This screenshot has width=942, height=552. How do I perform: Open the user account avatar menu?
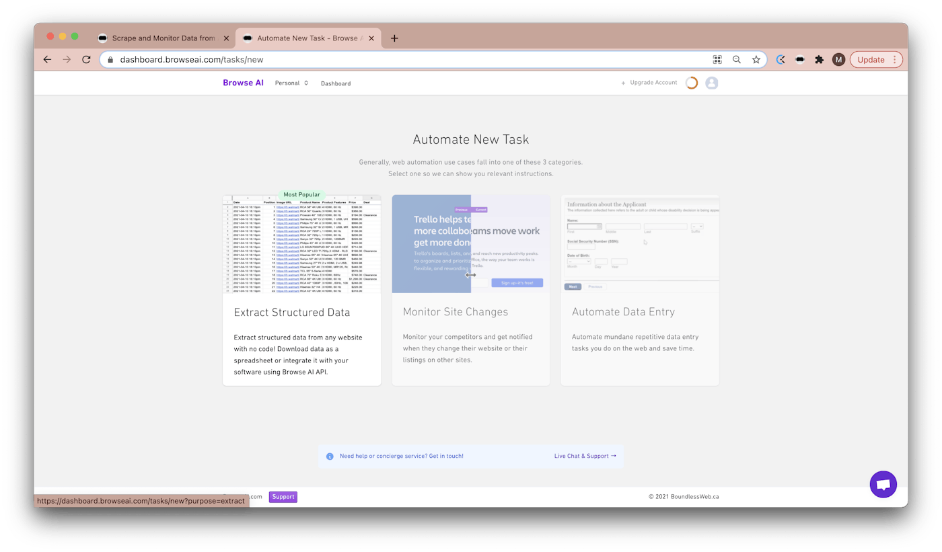coord(711,83)
